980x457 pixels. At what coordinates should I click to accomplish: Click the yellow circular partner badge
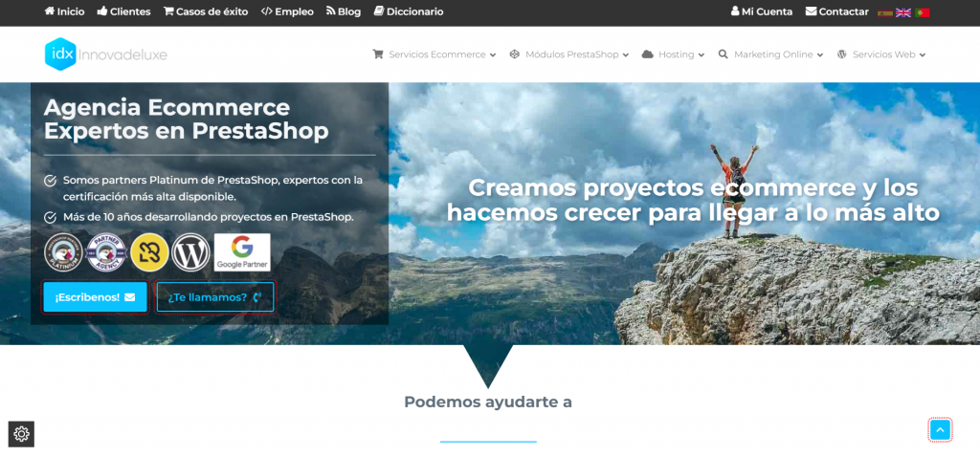tap(149, 252)
